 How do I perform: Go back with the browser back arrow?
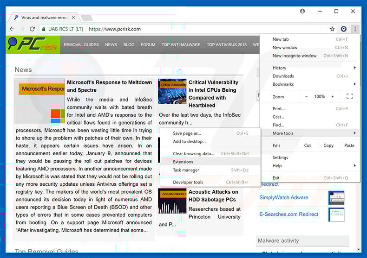pos(12,29)
